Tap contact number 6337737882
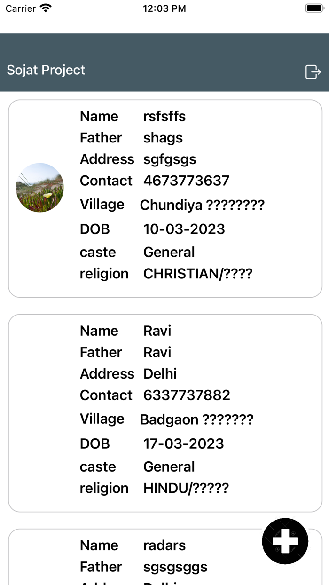Viewport: 329px width, 585px height. tap(187, 395)
